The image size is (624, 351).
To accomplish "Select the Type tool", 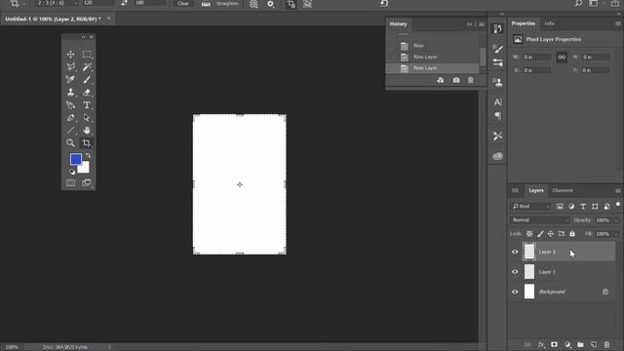I will [87, 105].
